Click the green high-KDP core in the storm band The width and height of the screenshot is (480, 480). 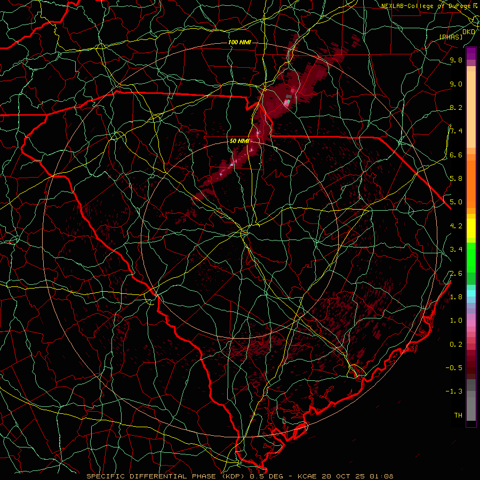tap(288, 101)
